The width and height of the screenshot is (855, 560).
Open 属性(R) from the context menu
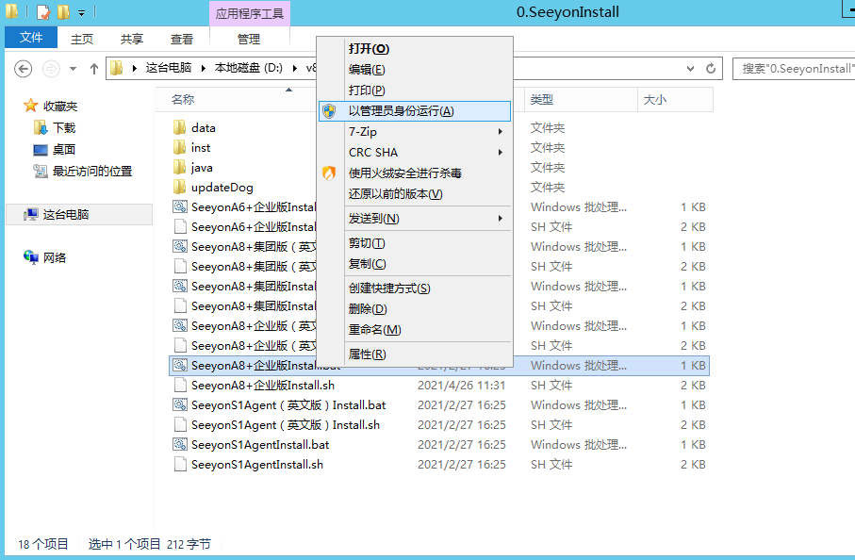point(415,354)
